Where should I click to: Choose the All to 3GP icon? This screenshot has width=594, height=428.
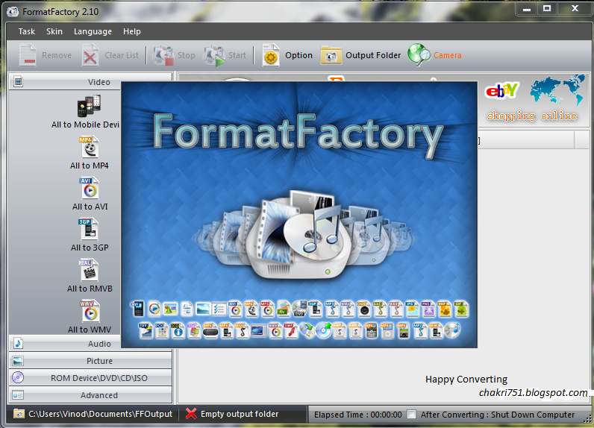pos(89,229)
